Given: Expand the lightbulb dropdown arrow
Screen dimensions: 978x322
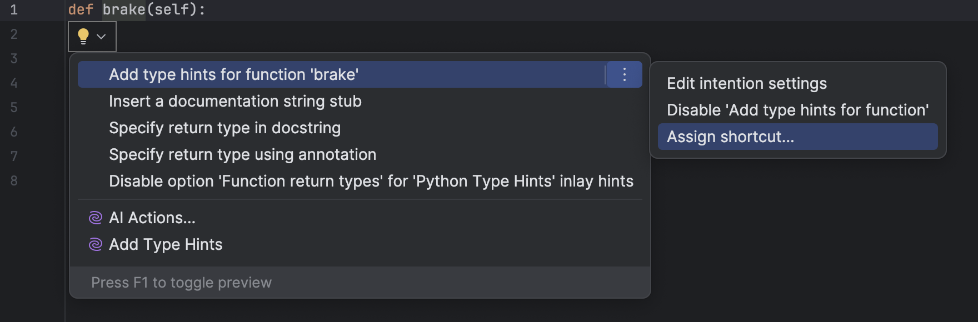Looking at the screenshot, I should click(x=100, y=37).
